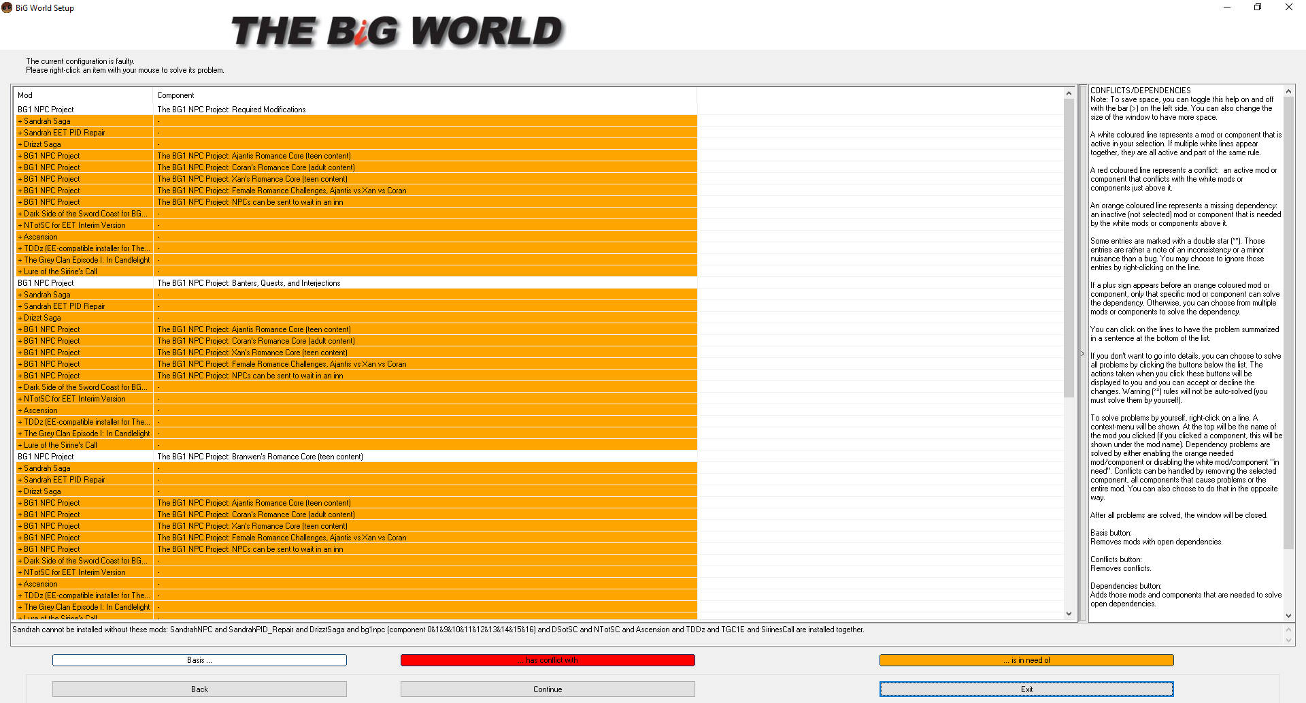Click the red 'has conflict with' button

click(x=548, y=660)
